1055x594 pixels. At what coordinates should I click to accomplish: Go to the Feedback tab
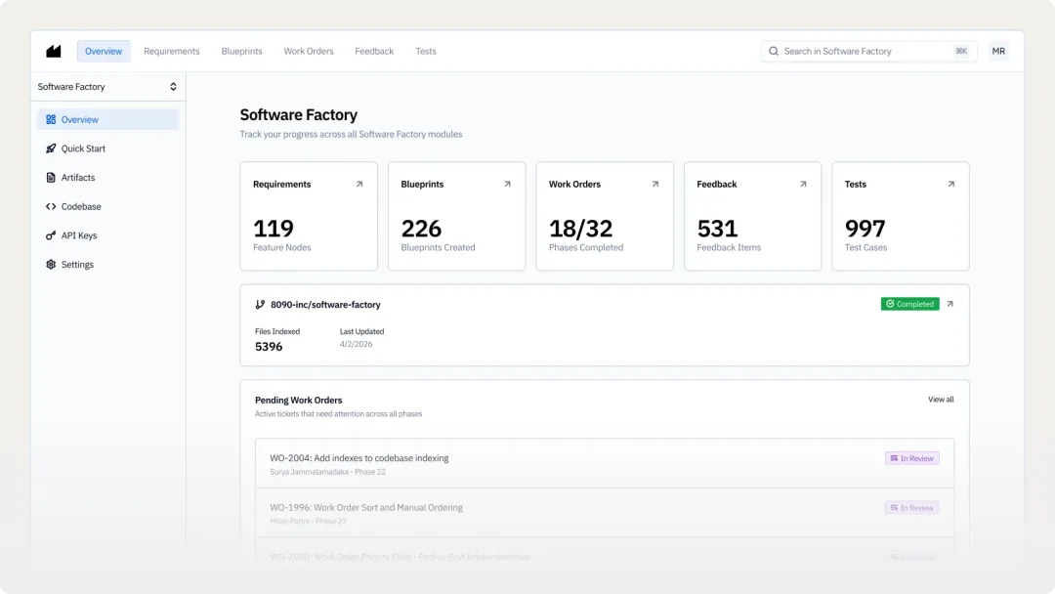tap(374, 51)
